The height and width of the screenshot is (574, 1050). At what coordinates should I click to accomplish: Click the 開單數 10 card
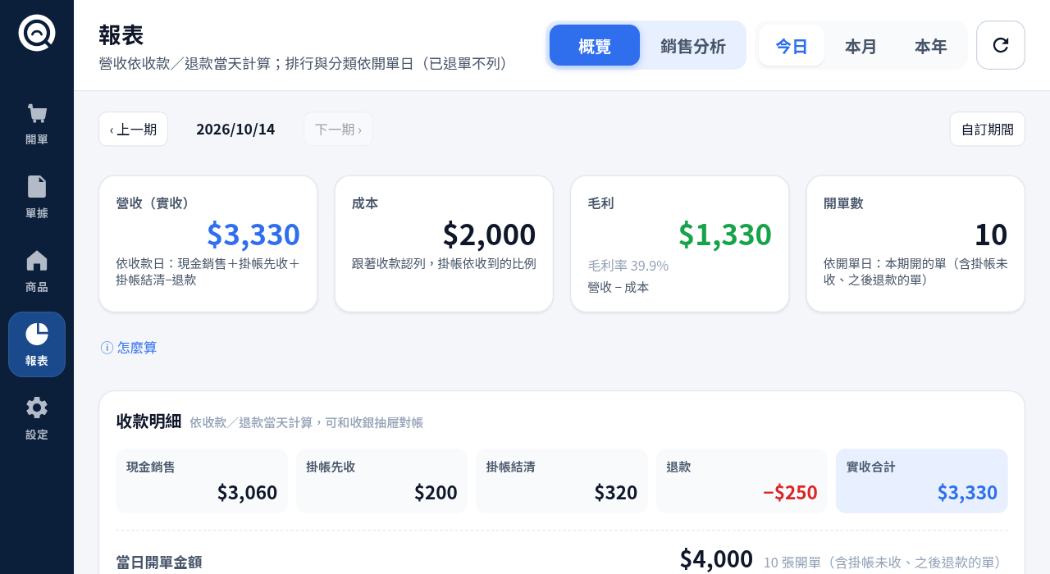tap(915, 244)
